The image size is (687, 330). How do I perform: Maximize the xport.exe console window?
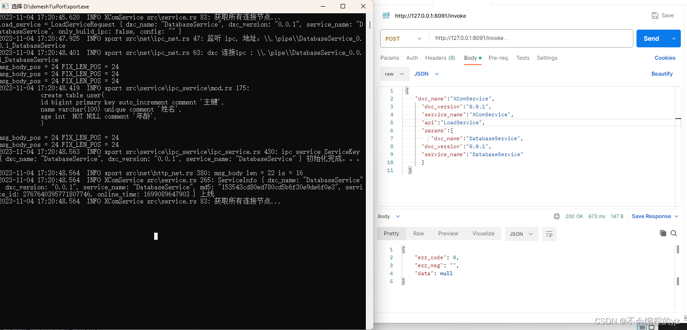pyautogui.click(x=343, y=6)
